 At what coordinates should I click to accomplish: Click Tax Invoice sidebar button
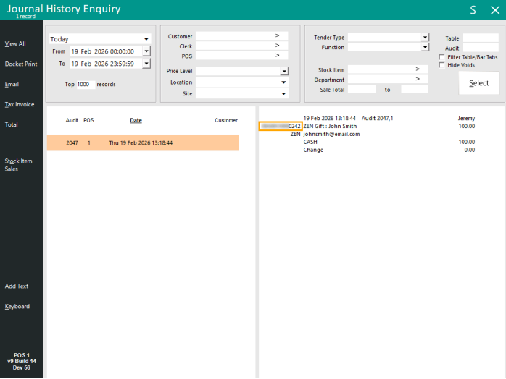pos(20,105)
